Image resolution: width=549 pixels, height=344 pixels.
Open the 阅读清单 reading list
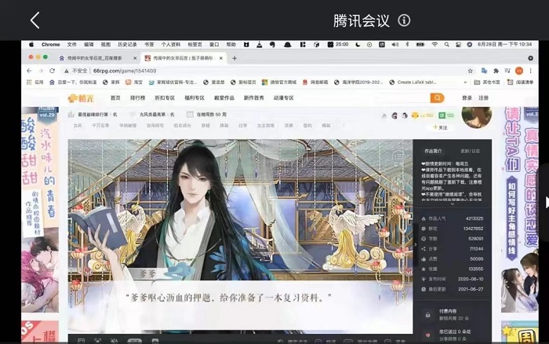[521, 82]
